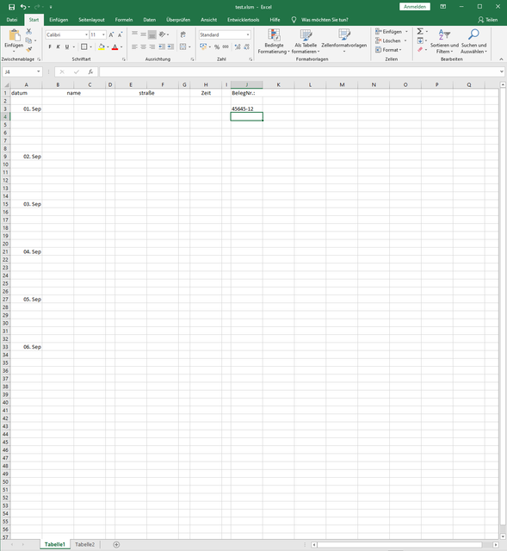Open the Zellenformatvorlagen gallery

point(344,41)
